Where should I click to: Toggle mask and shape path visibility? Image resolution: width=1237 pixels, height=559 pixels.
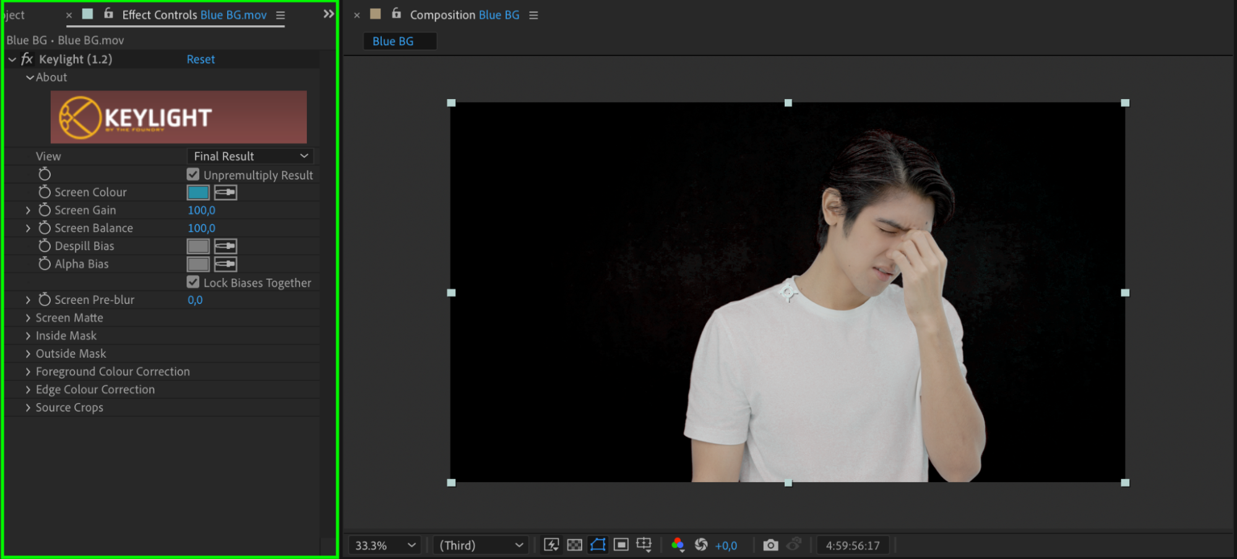point(598,545)
